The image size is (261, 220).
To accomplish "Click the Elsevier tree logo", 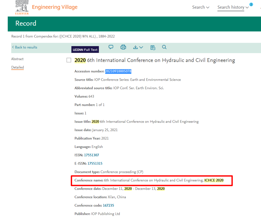I will click(22, 7).
